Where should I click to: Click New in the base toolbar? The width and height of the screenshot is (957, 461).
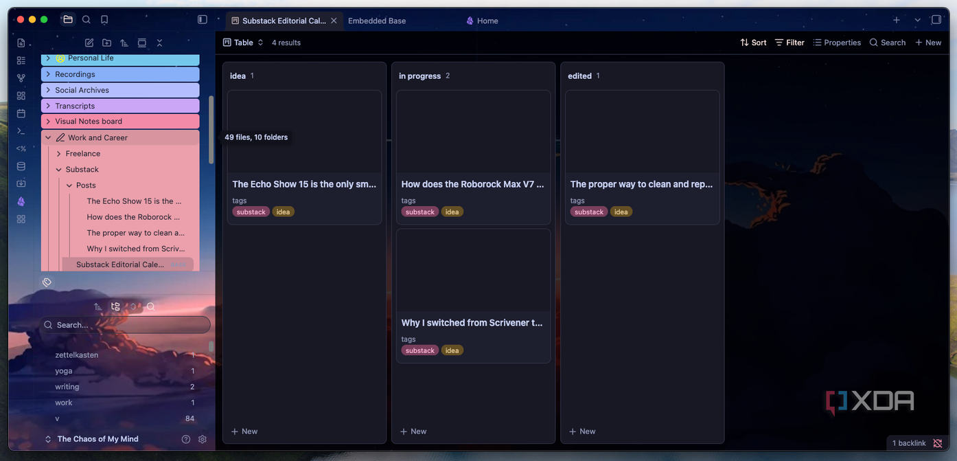point(928,43)
